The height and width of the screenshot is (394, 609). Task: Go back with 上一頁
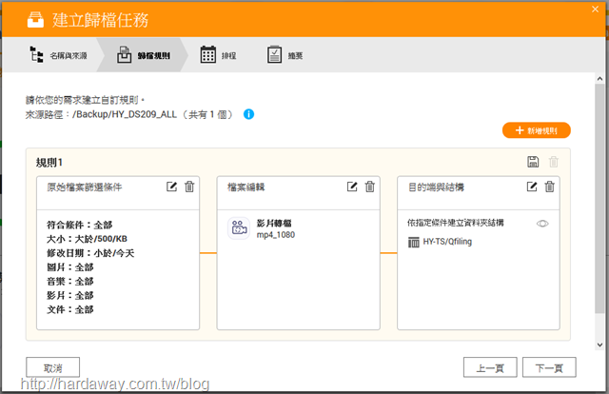[490, 367]
